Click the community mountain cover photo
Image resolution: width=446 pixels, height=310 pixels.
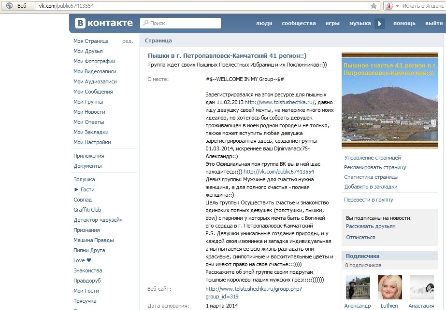click(389, 100)
